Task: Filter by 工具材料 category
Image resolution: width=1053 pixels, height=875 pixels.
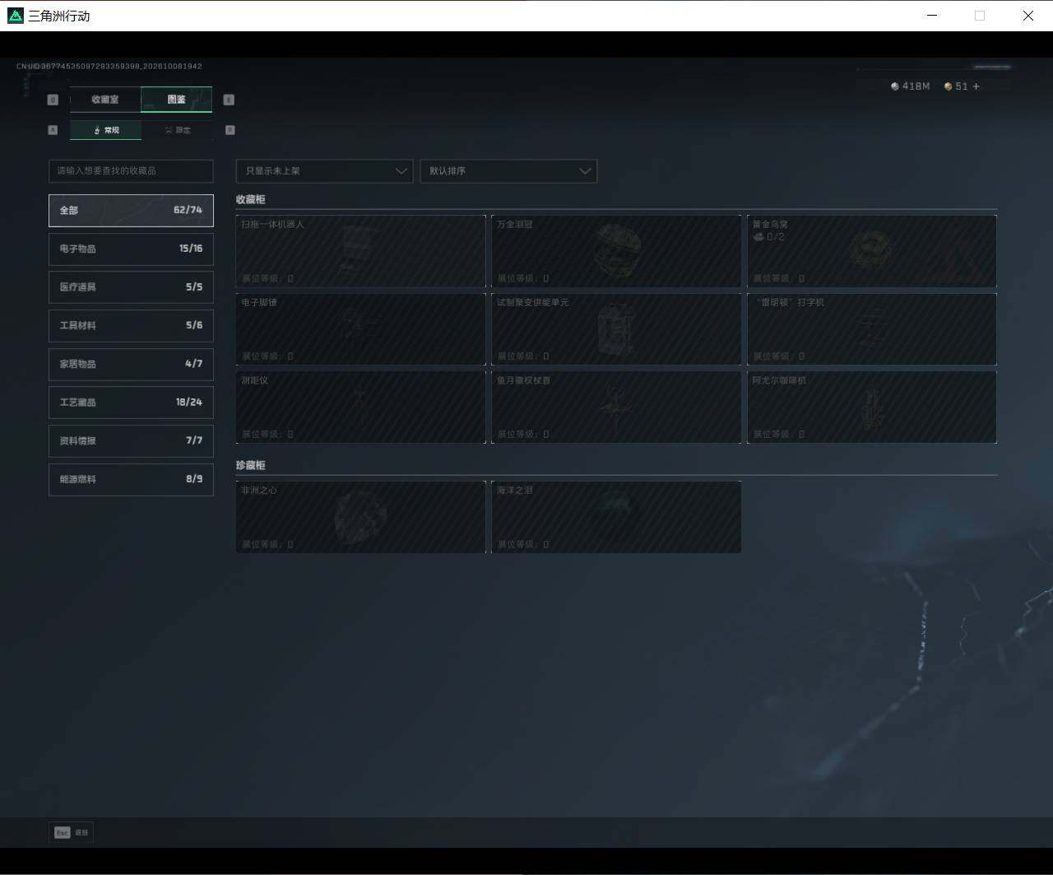Action: point(131,325)
